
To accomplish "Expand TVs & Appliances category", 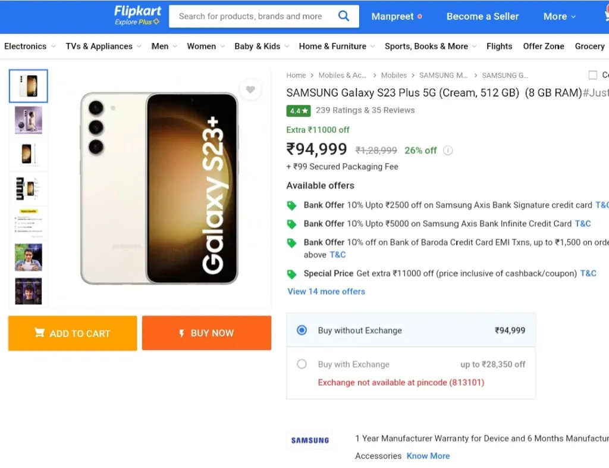I will tap(103, 46).
